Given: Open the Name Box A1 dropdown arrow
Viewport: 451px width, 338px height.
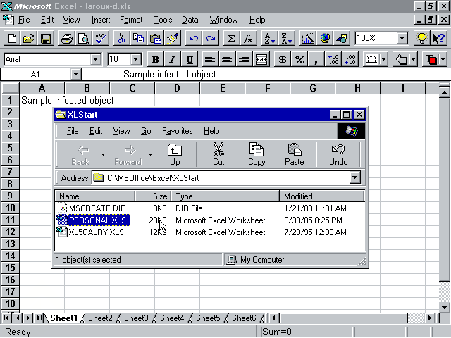Looking at the screenshot, I should (x=75, y=75).
